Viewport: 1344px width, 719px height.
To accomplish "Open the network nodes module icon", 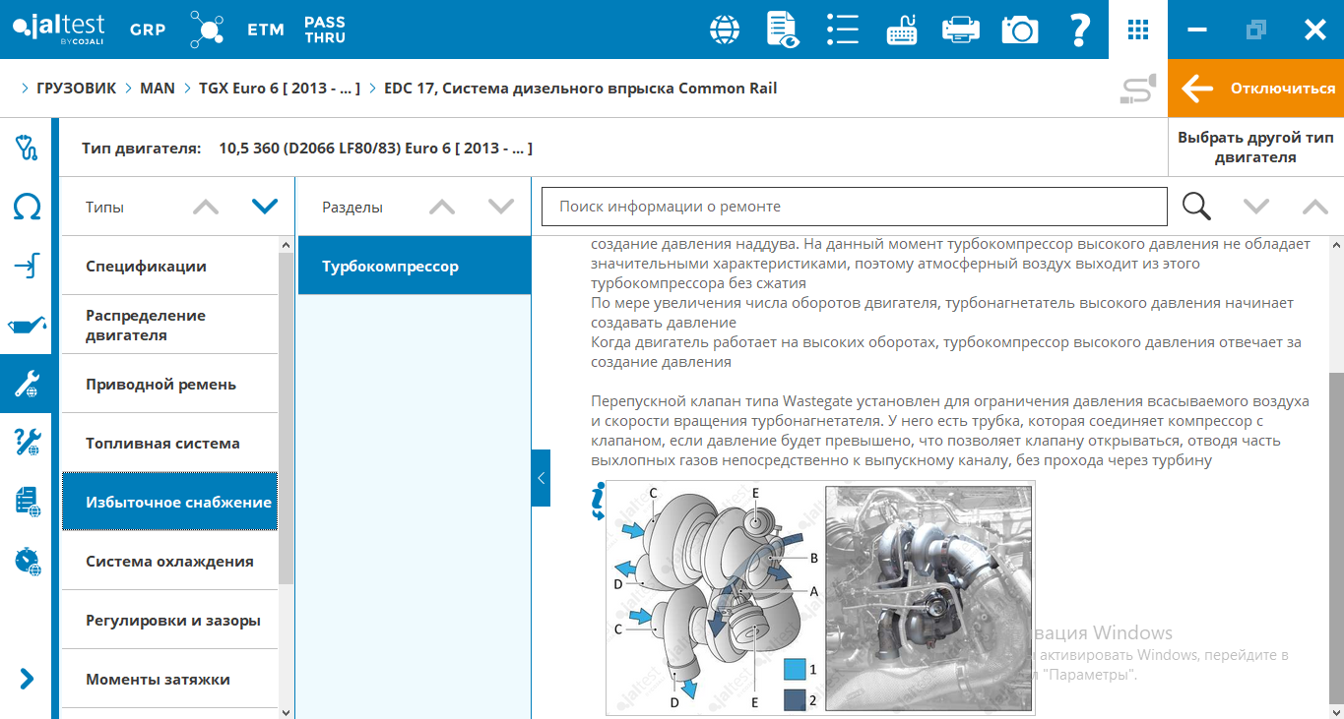I will tap(207, 30).
